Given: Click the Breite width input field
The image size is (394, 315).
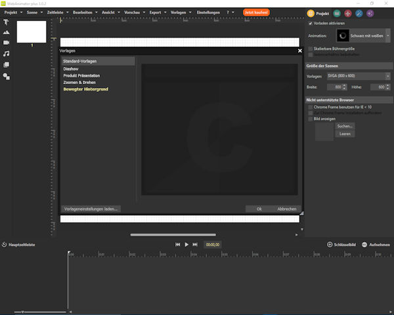Looking at the screenshot, I should [335, 87].
